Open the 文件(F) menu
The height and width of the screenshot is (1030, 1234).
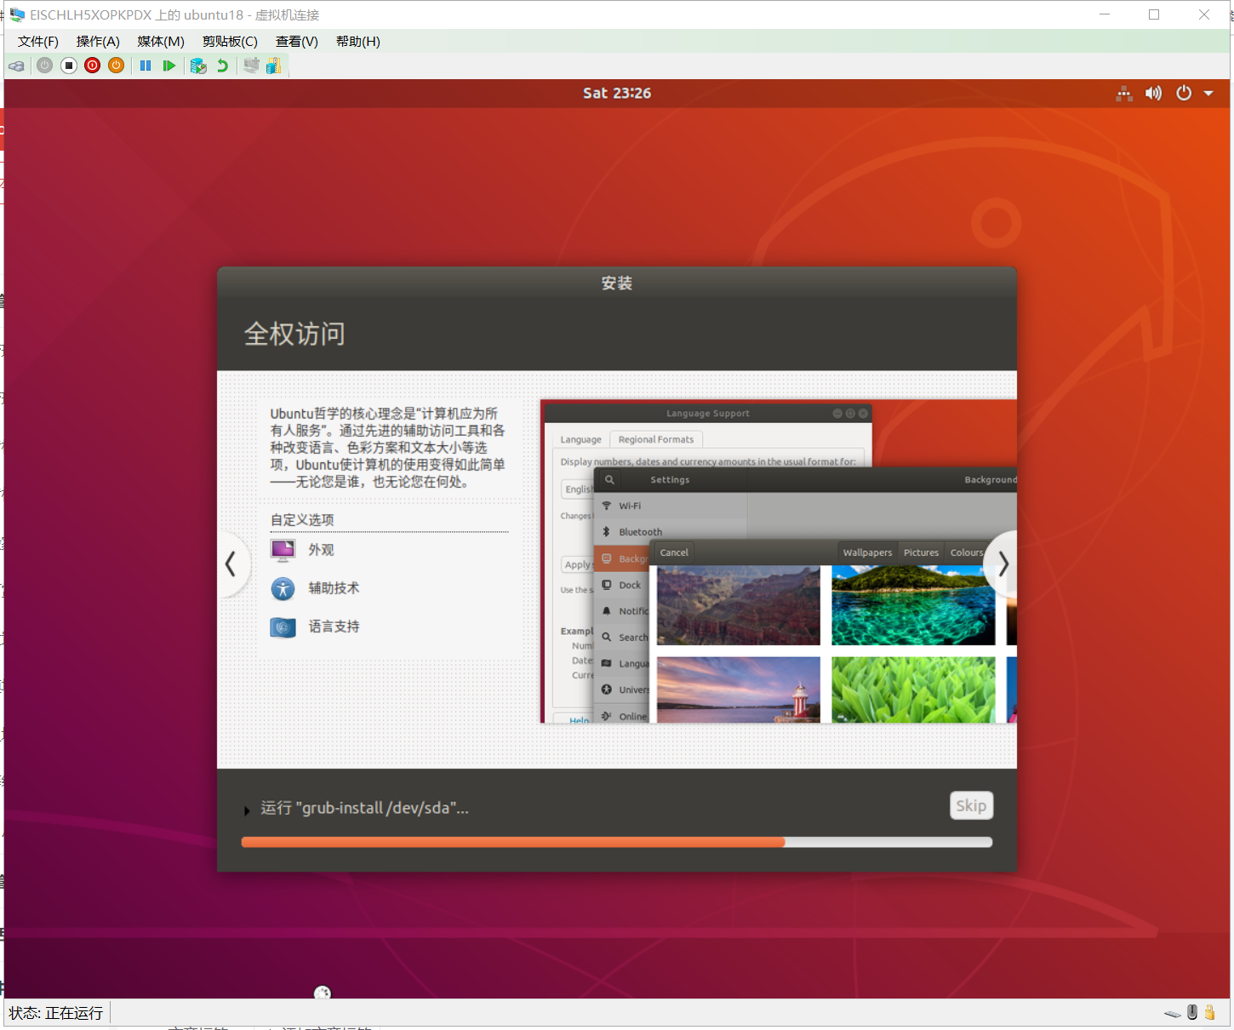[38, 42]
